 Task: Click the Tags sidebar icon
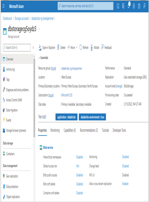click(4, 79)
